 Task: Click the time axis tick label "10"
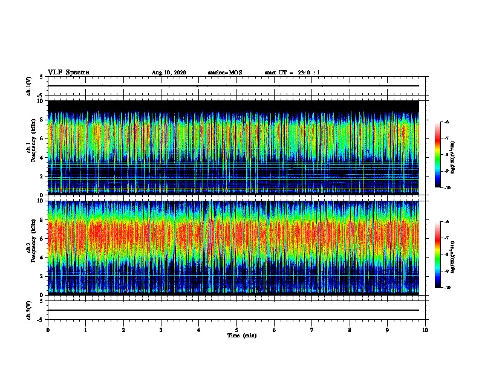(425, 330)
